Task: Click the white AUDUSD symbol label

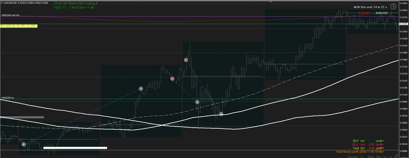Action: (381, 13)
